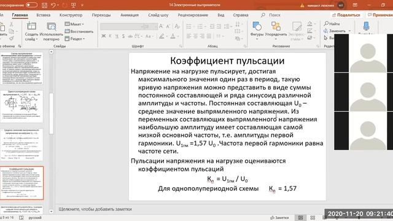Image resolution: width=393 pixels, height=221 pixels.
Task: Open Quick Access Toolbar customize dropdown
Action: (82, 5)
